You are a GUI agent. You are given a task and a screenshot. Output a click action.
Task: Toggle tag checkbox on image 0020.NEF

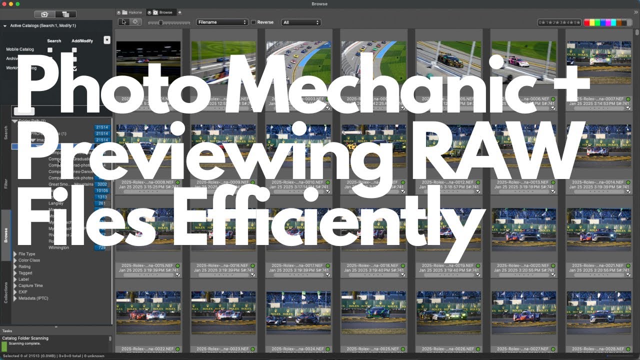point(553,274)
